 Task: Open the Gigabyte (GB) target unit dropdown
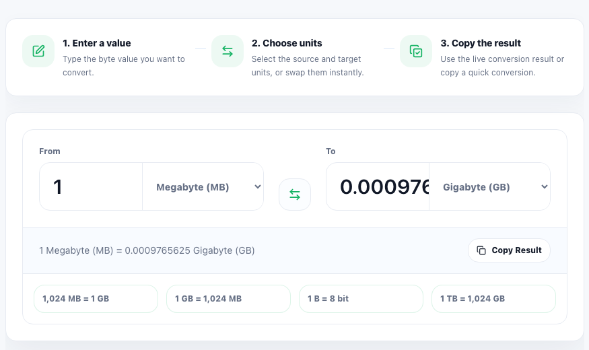(490, 186)
